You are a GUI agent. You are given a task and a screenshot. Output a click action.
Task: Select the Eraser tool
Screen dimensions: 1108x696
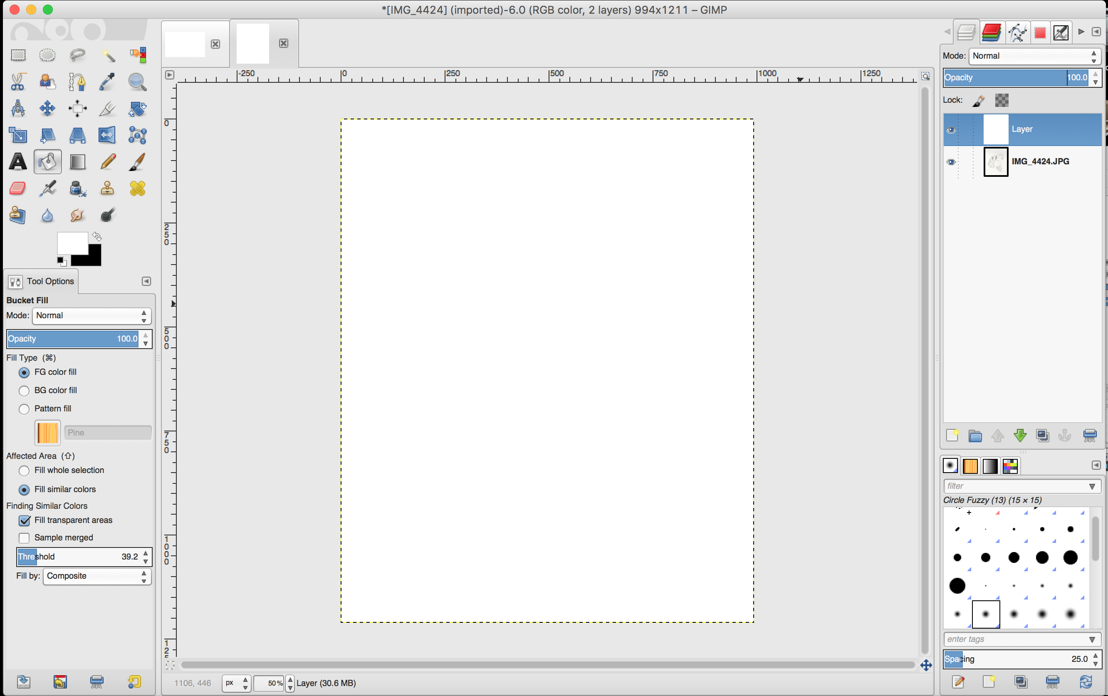(x=17, y=188)
